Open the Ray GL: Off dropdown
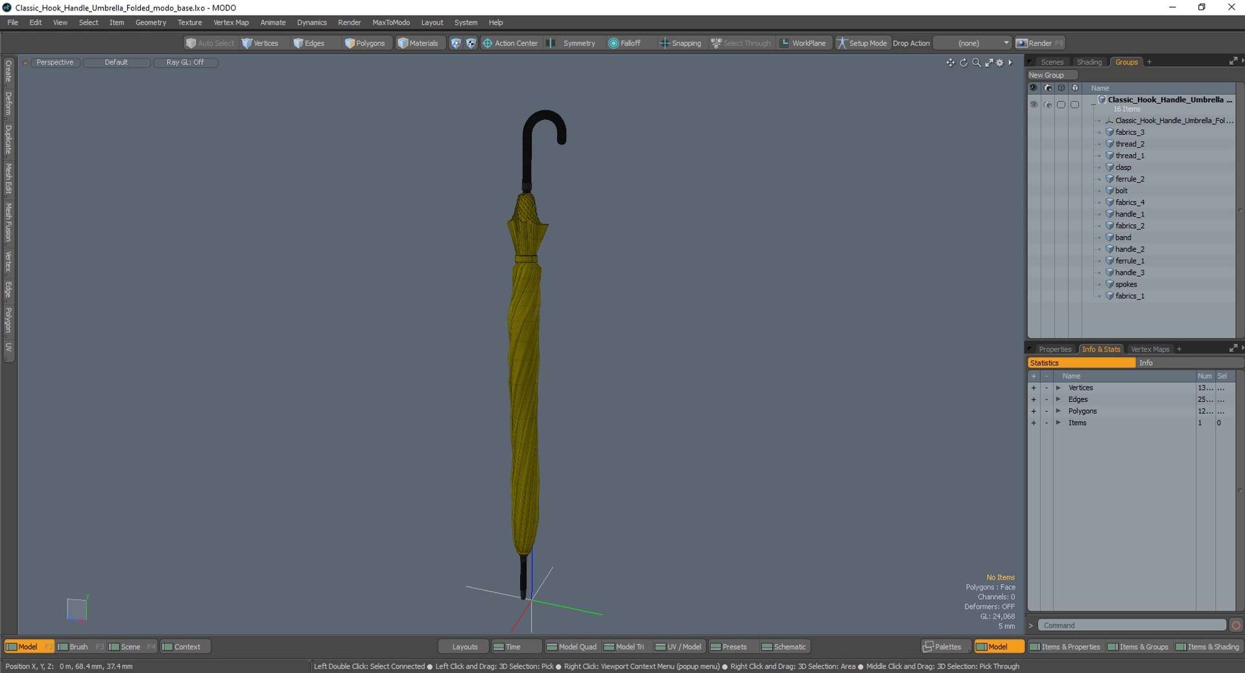1245x673 pixels. [x=185, y=62]
